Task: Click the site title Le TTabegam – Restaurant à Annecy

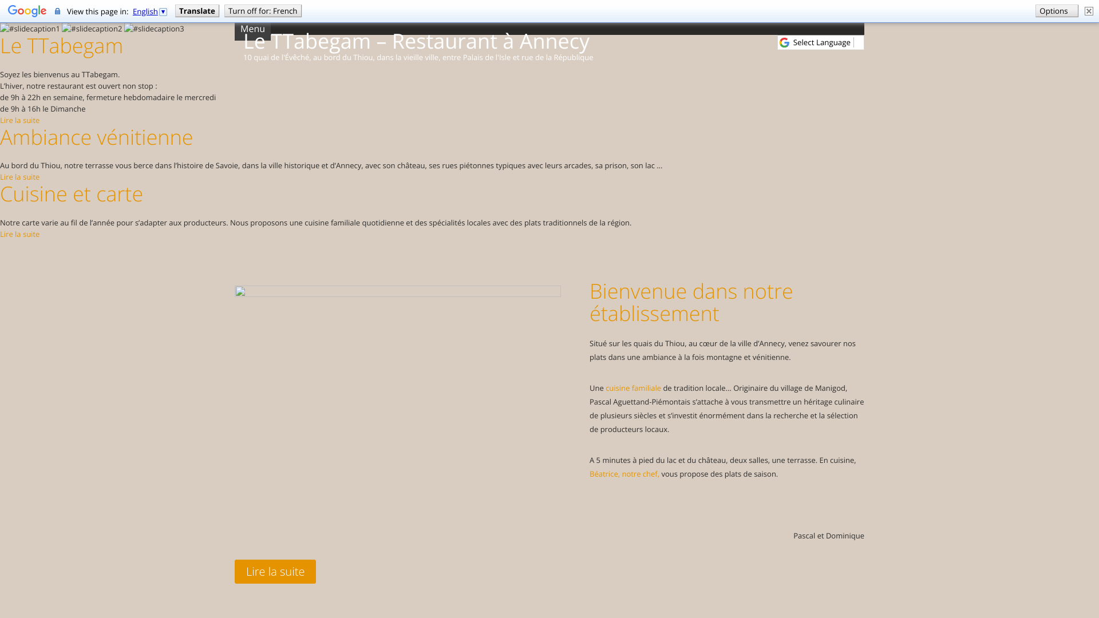Action: click(x=416, y=41)
